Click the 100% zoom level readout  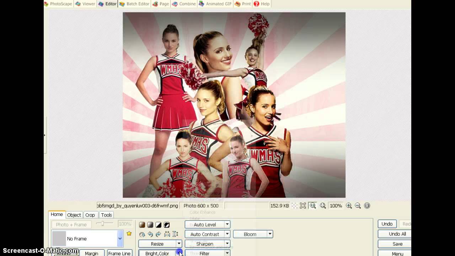pyautogui.click(x=336, y=206)
